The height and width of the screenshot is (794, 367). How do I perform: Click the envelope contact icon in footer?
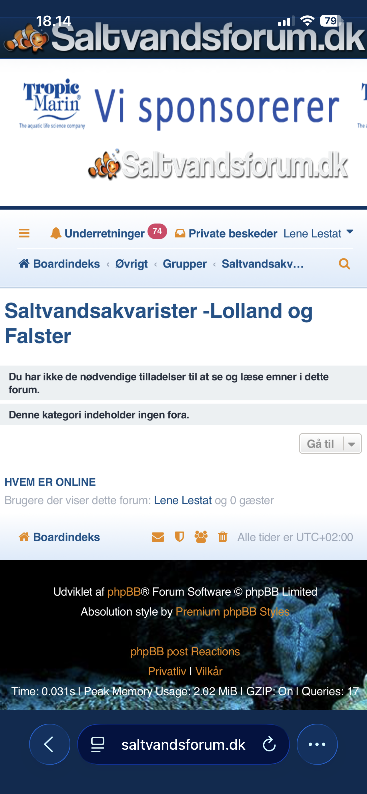tap(158, 537)
